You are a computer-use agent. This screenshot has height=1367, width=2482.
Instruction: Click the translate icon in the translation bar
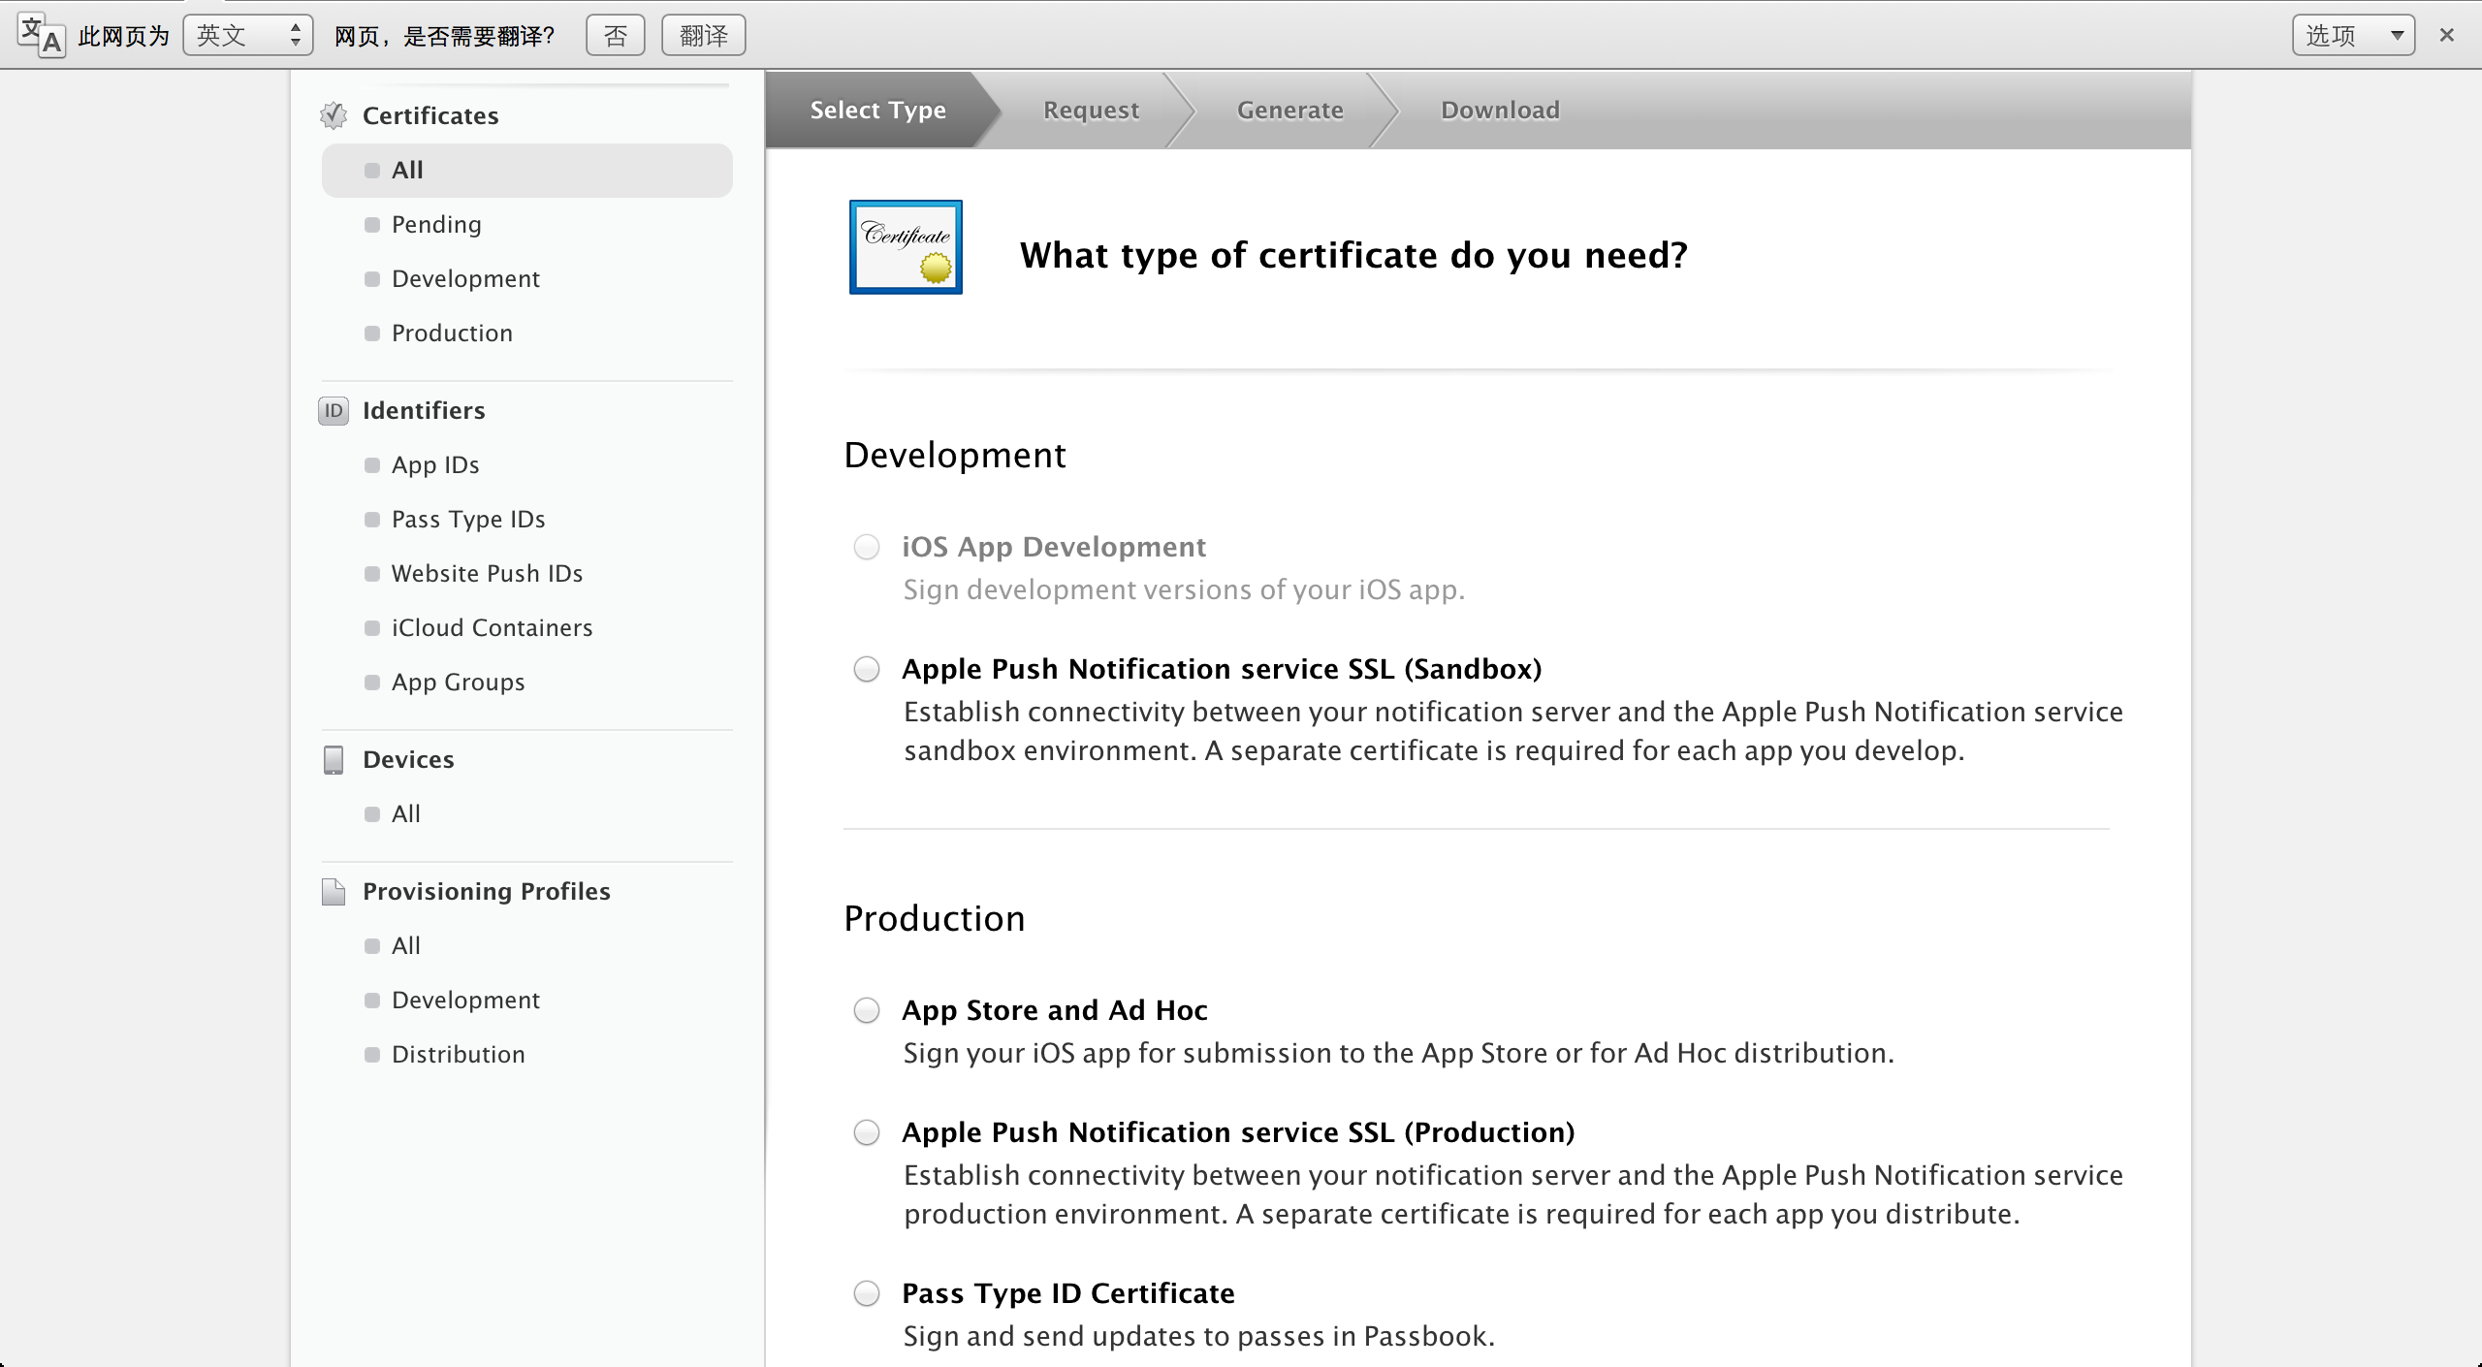42,36
